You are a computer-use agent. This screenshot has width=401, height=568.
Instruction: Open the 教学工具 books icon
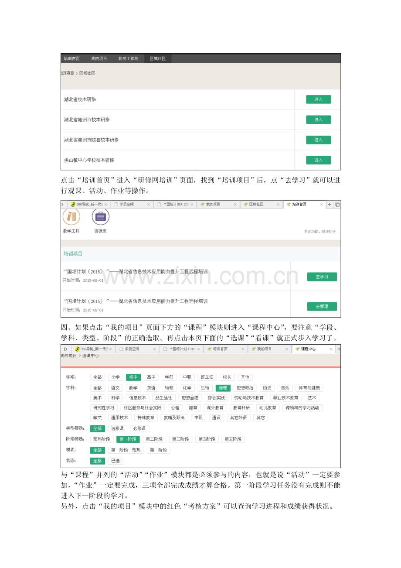pos(71,216)
